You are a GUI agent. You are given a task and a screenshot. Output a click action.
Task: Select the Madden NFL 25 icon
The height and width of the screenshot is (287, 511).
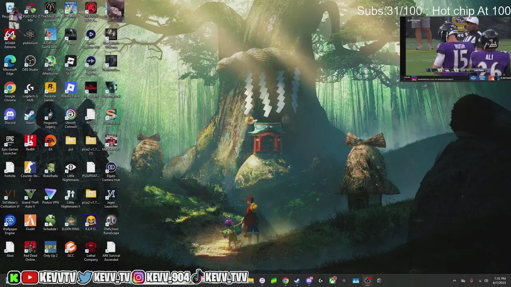click(x=111, y=145)
